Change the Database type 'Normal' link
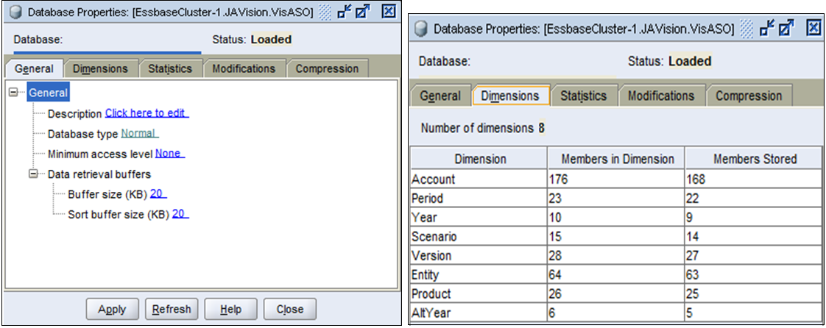Screen dimensions: 826x328 138,133
